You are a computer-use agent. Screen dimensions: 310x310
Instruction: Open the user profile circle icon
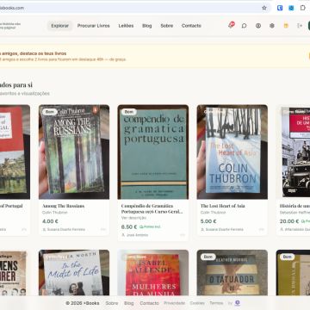(258, 26)
